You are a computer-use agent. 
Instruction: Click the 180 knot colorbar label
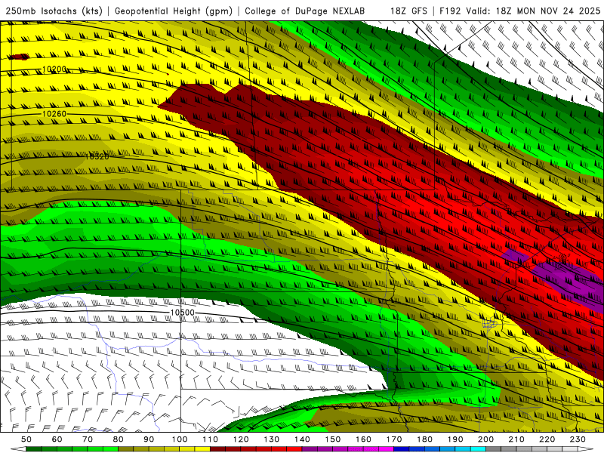pos(424,439)
